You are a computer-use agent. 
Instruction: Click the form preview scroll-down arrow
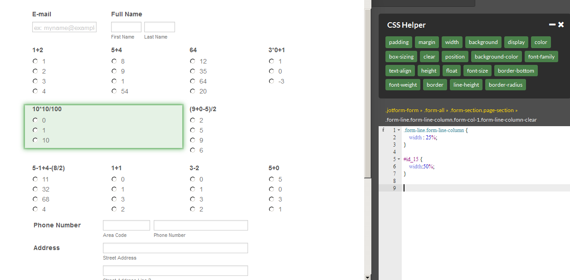[367, 277]
